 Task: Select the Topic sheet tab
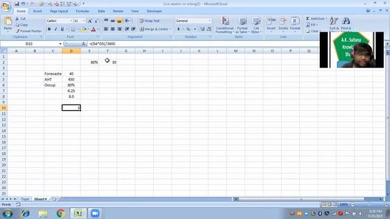point(25,199)
